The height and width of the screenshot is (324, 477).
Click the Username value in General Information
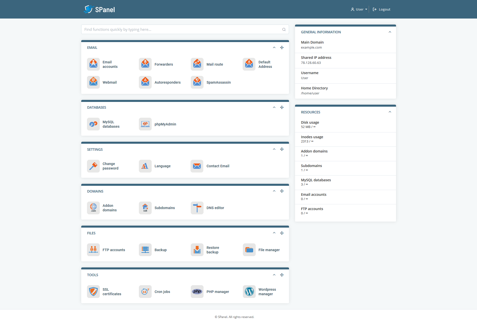[x=305, y=78]
